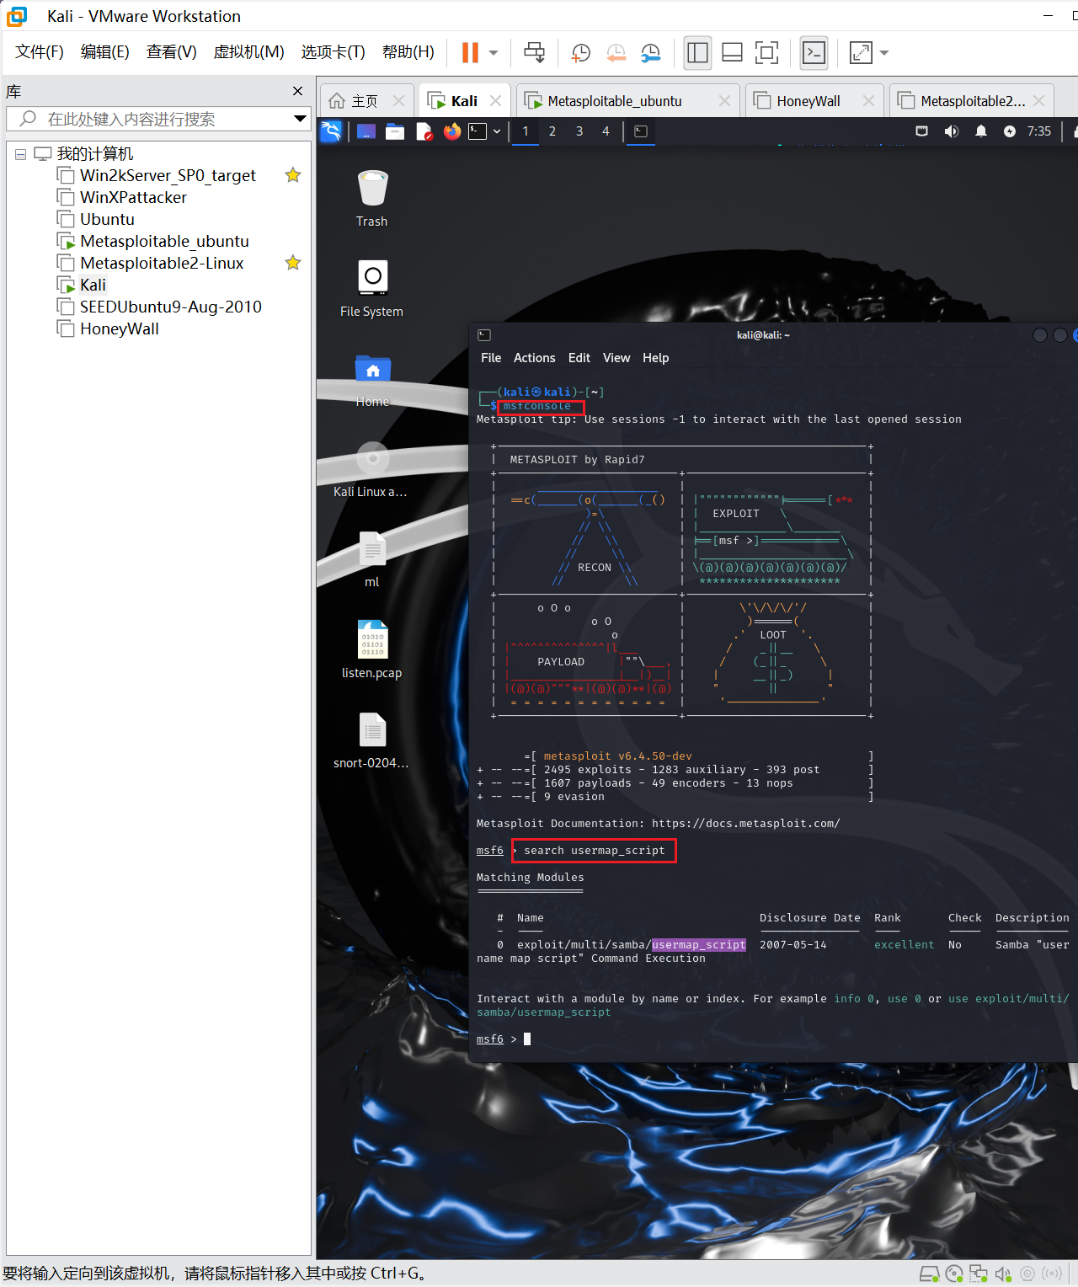
Task: Select Ubuntu in the library tree
Action: (107, 219)
